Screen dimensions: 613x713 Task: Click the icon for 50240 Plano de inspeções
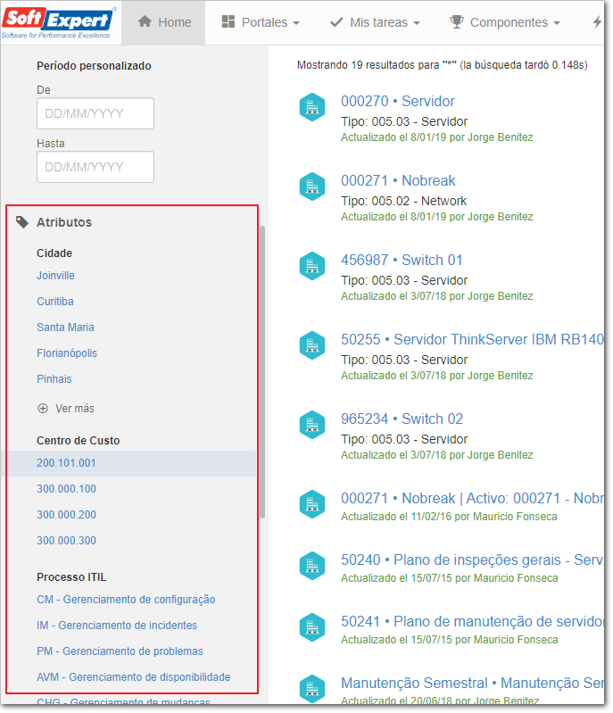(x=312, y=566)
